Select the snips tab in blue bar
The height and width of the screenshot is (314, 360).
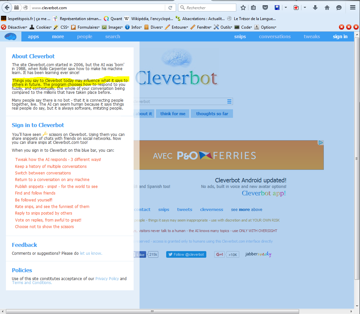coord(240,37)
